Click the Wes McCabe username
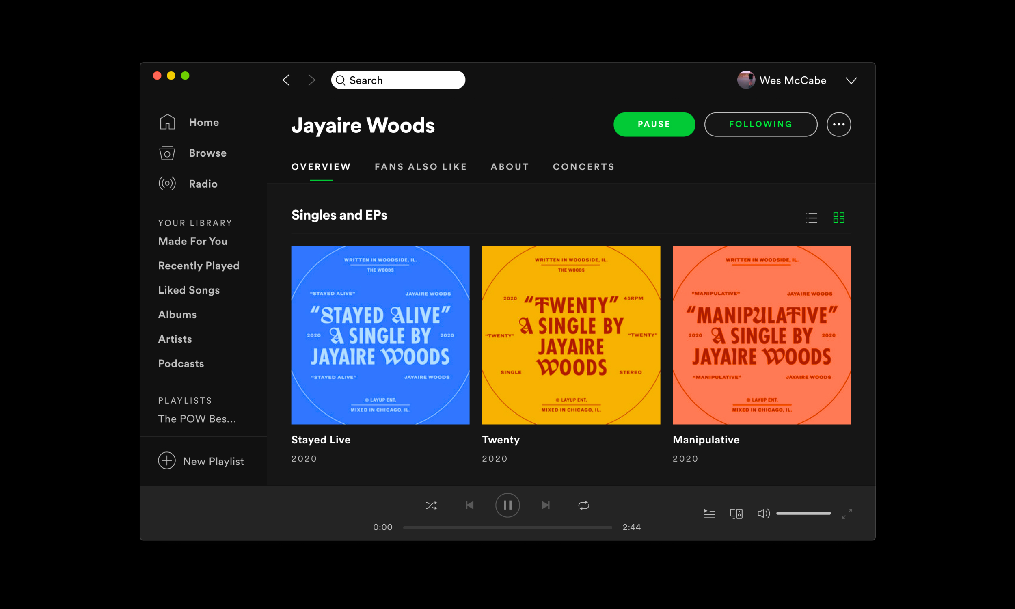Image resolution: width=1015 pixels, height=609 pixels. 793,80
